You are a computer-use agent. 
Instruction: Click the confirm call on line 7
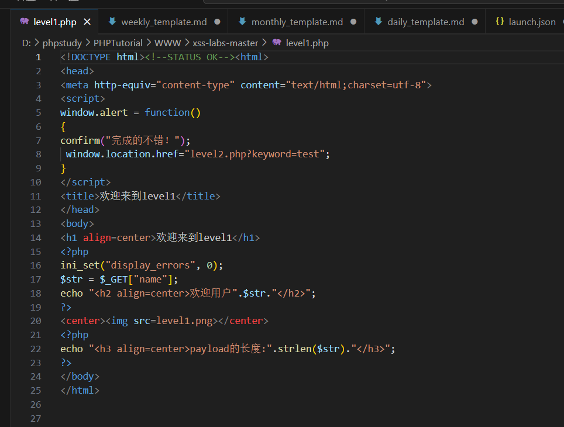pyautogui.click(x=80, y=140)
